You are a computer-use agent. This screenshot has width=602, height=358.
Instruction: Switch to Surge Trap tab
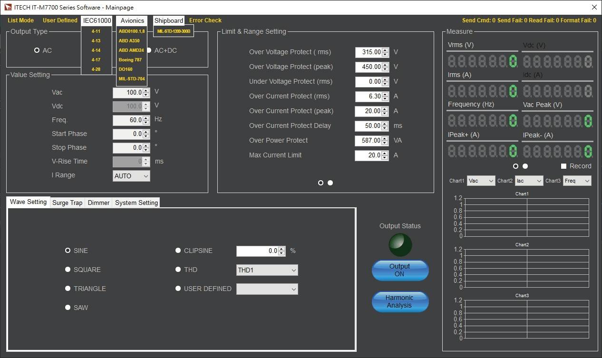click(68, 203)
